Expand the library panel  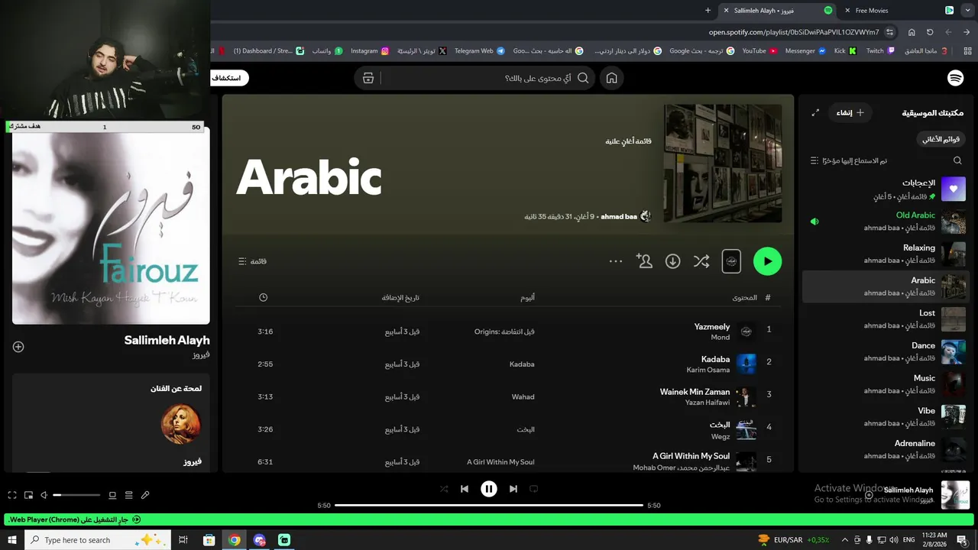(815, 112)
